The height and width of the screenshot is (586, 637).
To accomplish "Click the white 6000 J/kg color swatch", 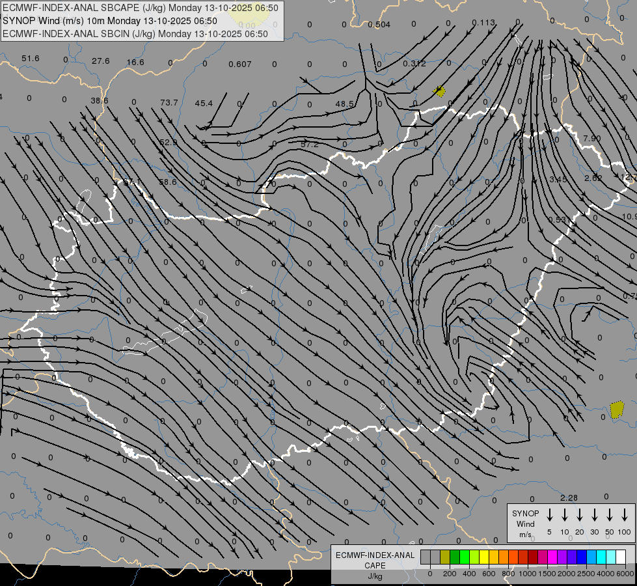I will (621, 557).
